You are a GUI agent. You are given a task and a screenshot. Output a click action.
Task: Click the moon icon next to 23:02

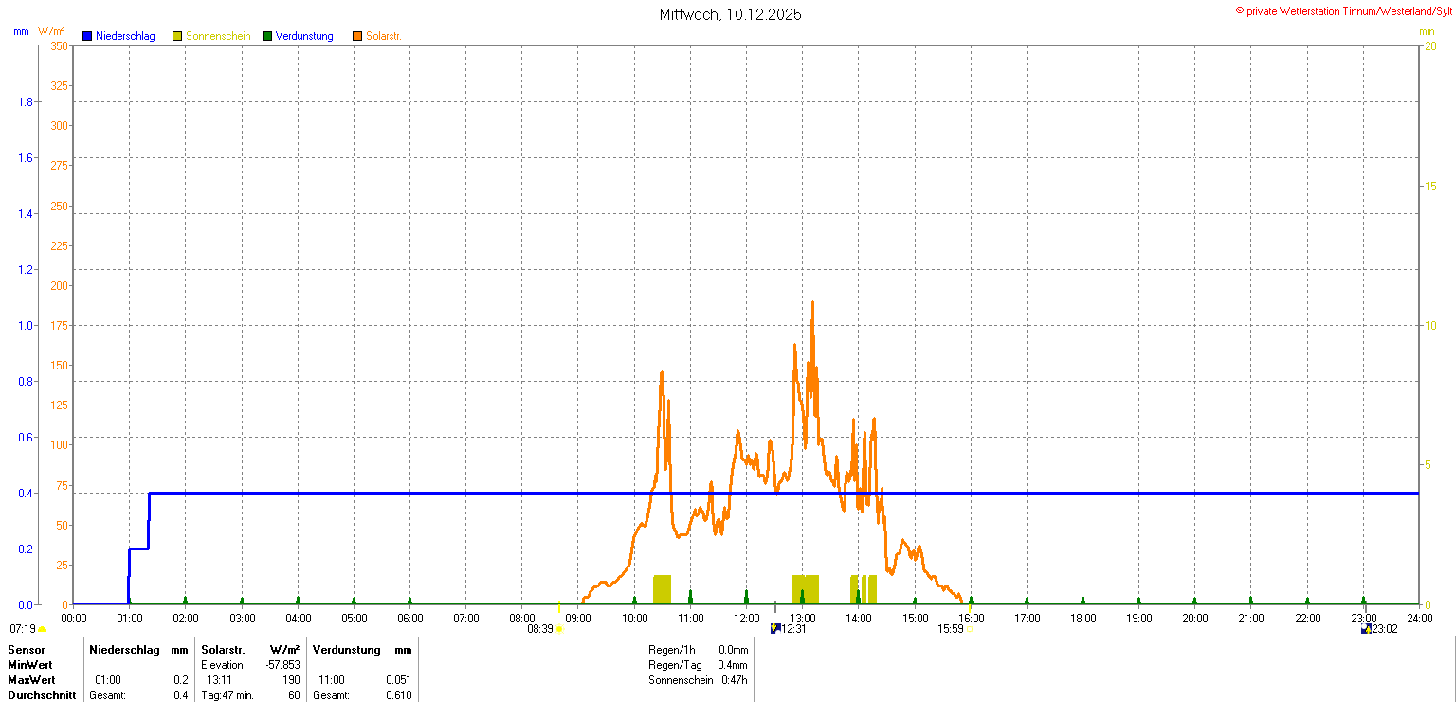click(x=1365, y=628)
